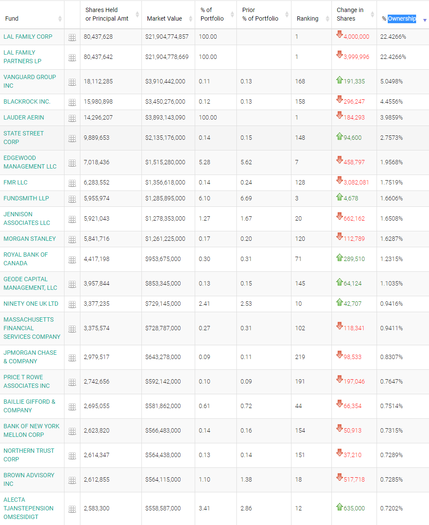This screenshot has height=525, width=429.
Task: Open LAL FAMILY PARTNERS LP fund link
Action: [x=22, y=57]
